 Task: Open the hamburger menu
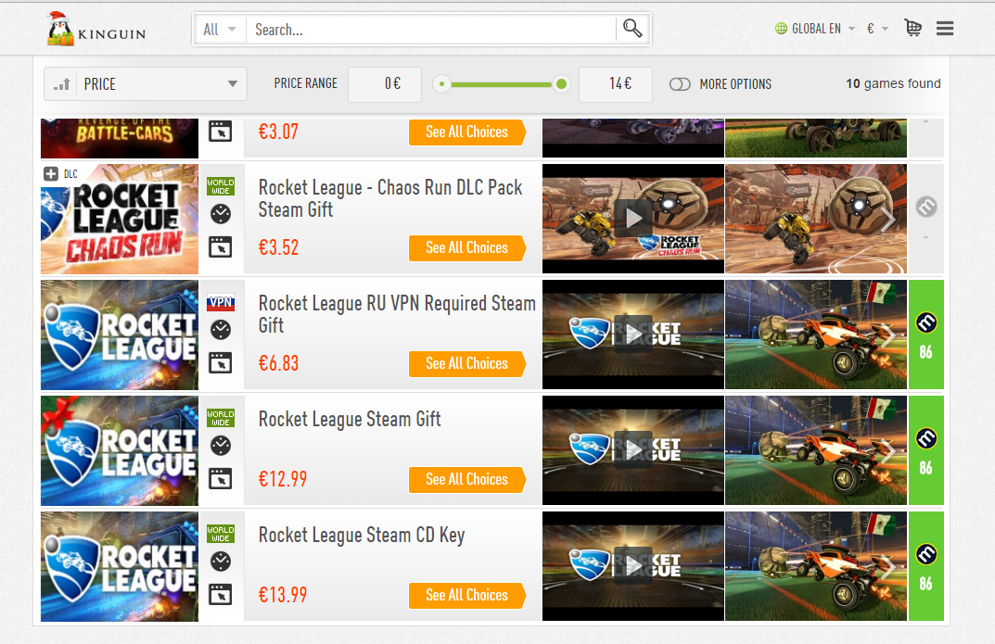point(945,29)
